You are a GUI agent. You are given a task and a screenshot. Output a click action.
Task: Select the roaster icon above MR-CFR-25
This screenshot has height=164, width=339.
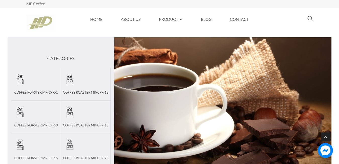pyautogui.click(x=70, y=145)
